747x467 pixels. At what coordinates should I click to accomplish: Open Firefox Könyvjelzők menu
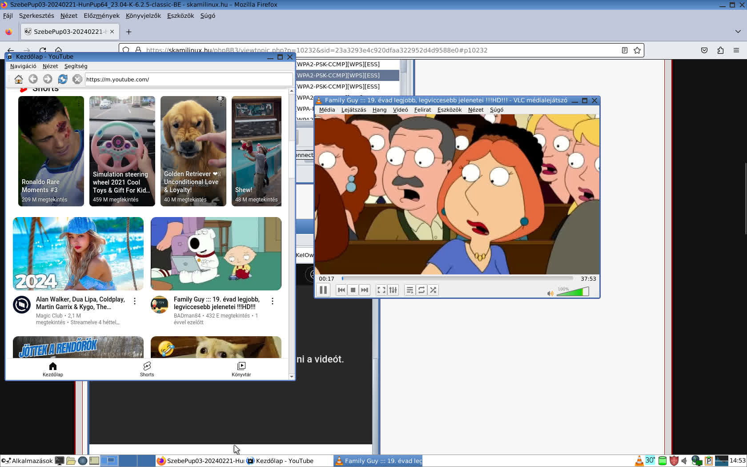(143, 16)
